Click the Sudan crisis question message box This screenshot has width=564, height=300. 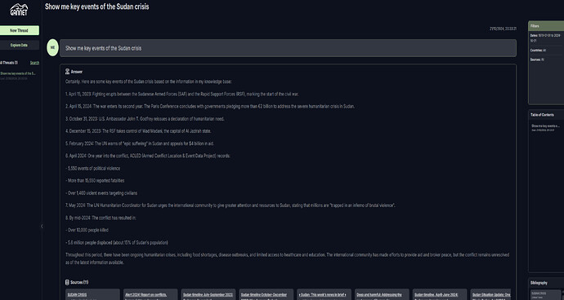[288, 48]
